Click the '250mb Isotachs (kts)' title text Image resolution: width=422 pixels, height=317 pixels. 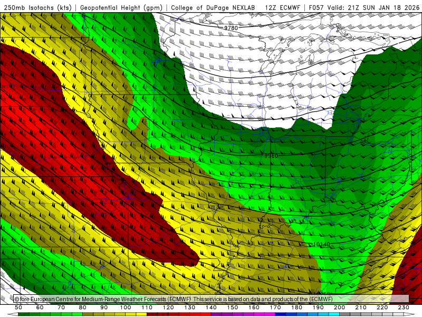[x=37, y=8]
